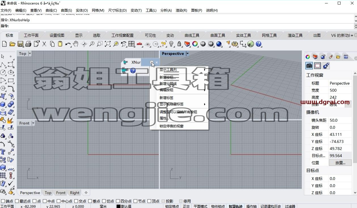
Task: Toggle the 中点 osnap checkbox
Action: coord(45,201)
